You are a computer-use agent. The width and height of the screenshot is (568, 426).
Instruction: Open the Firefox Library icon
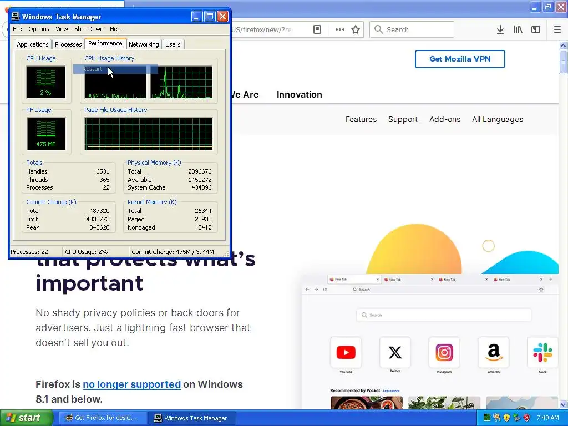tap(518, 29)
